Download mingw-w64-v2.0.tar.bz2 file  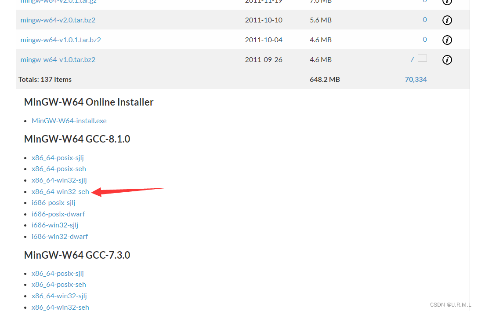[58, 20]
